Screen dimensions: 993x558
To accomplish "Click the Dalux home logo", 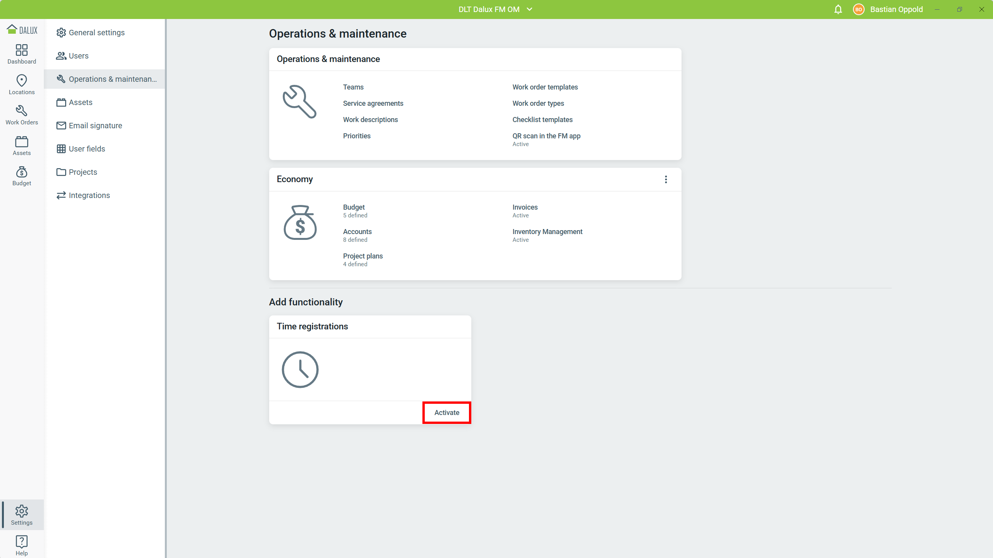I will pos(22,30).
